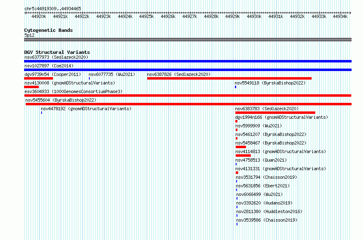Open nsv4131331 (gnomADStructuralVariants) label
Viewport: 363px width, 240px height.
point(281,169)
